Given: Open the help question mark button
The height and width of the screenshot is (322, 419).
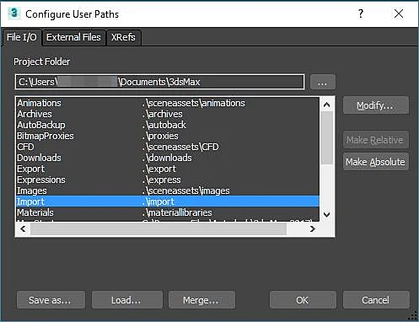Looking at the screenshot, I should (361, 13).
